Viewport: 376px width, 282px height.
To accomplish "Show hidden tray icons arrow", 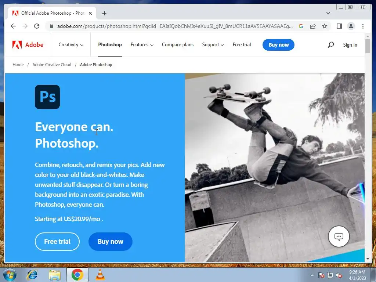I will tap(312, 275).
